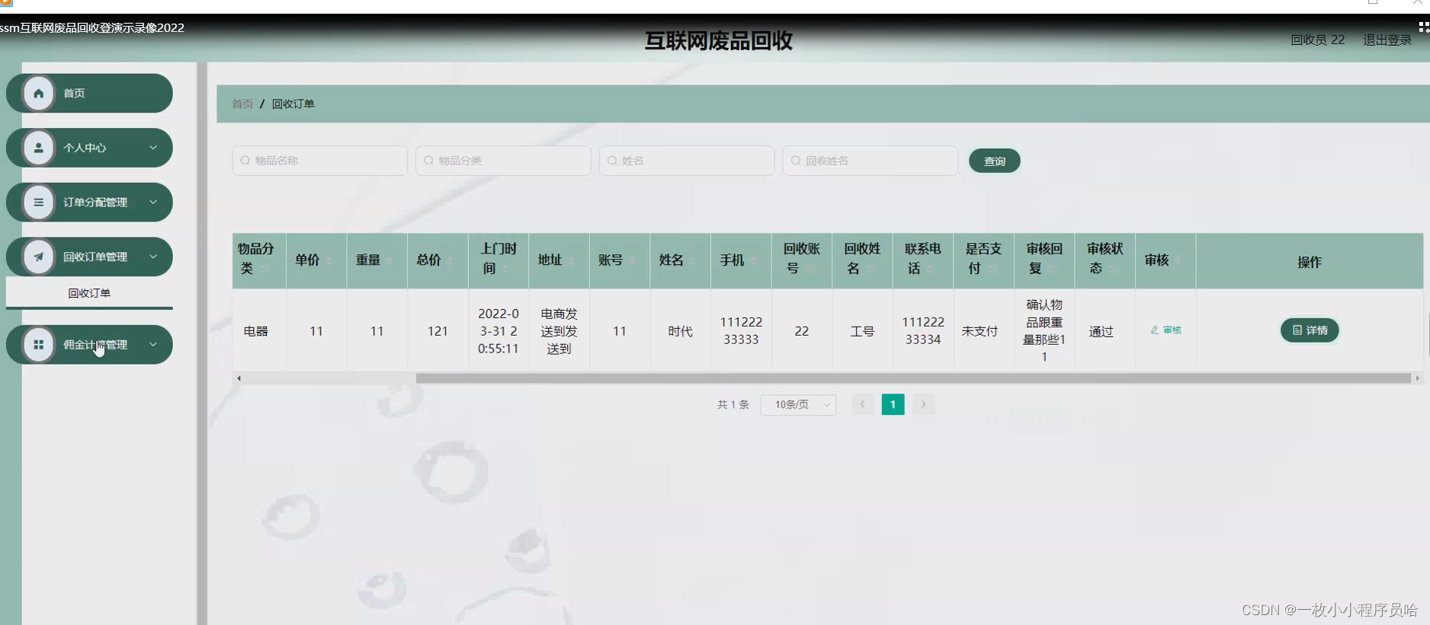This screenshot has height=625, width=1430.
Task: Click the 审核状态 column header
Action: (x=1105, y=261)
